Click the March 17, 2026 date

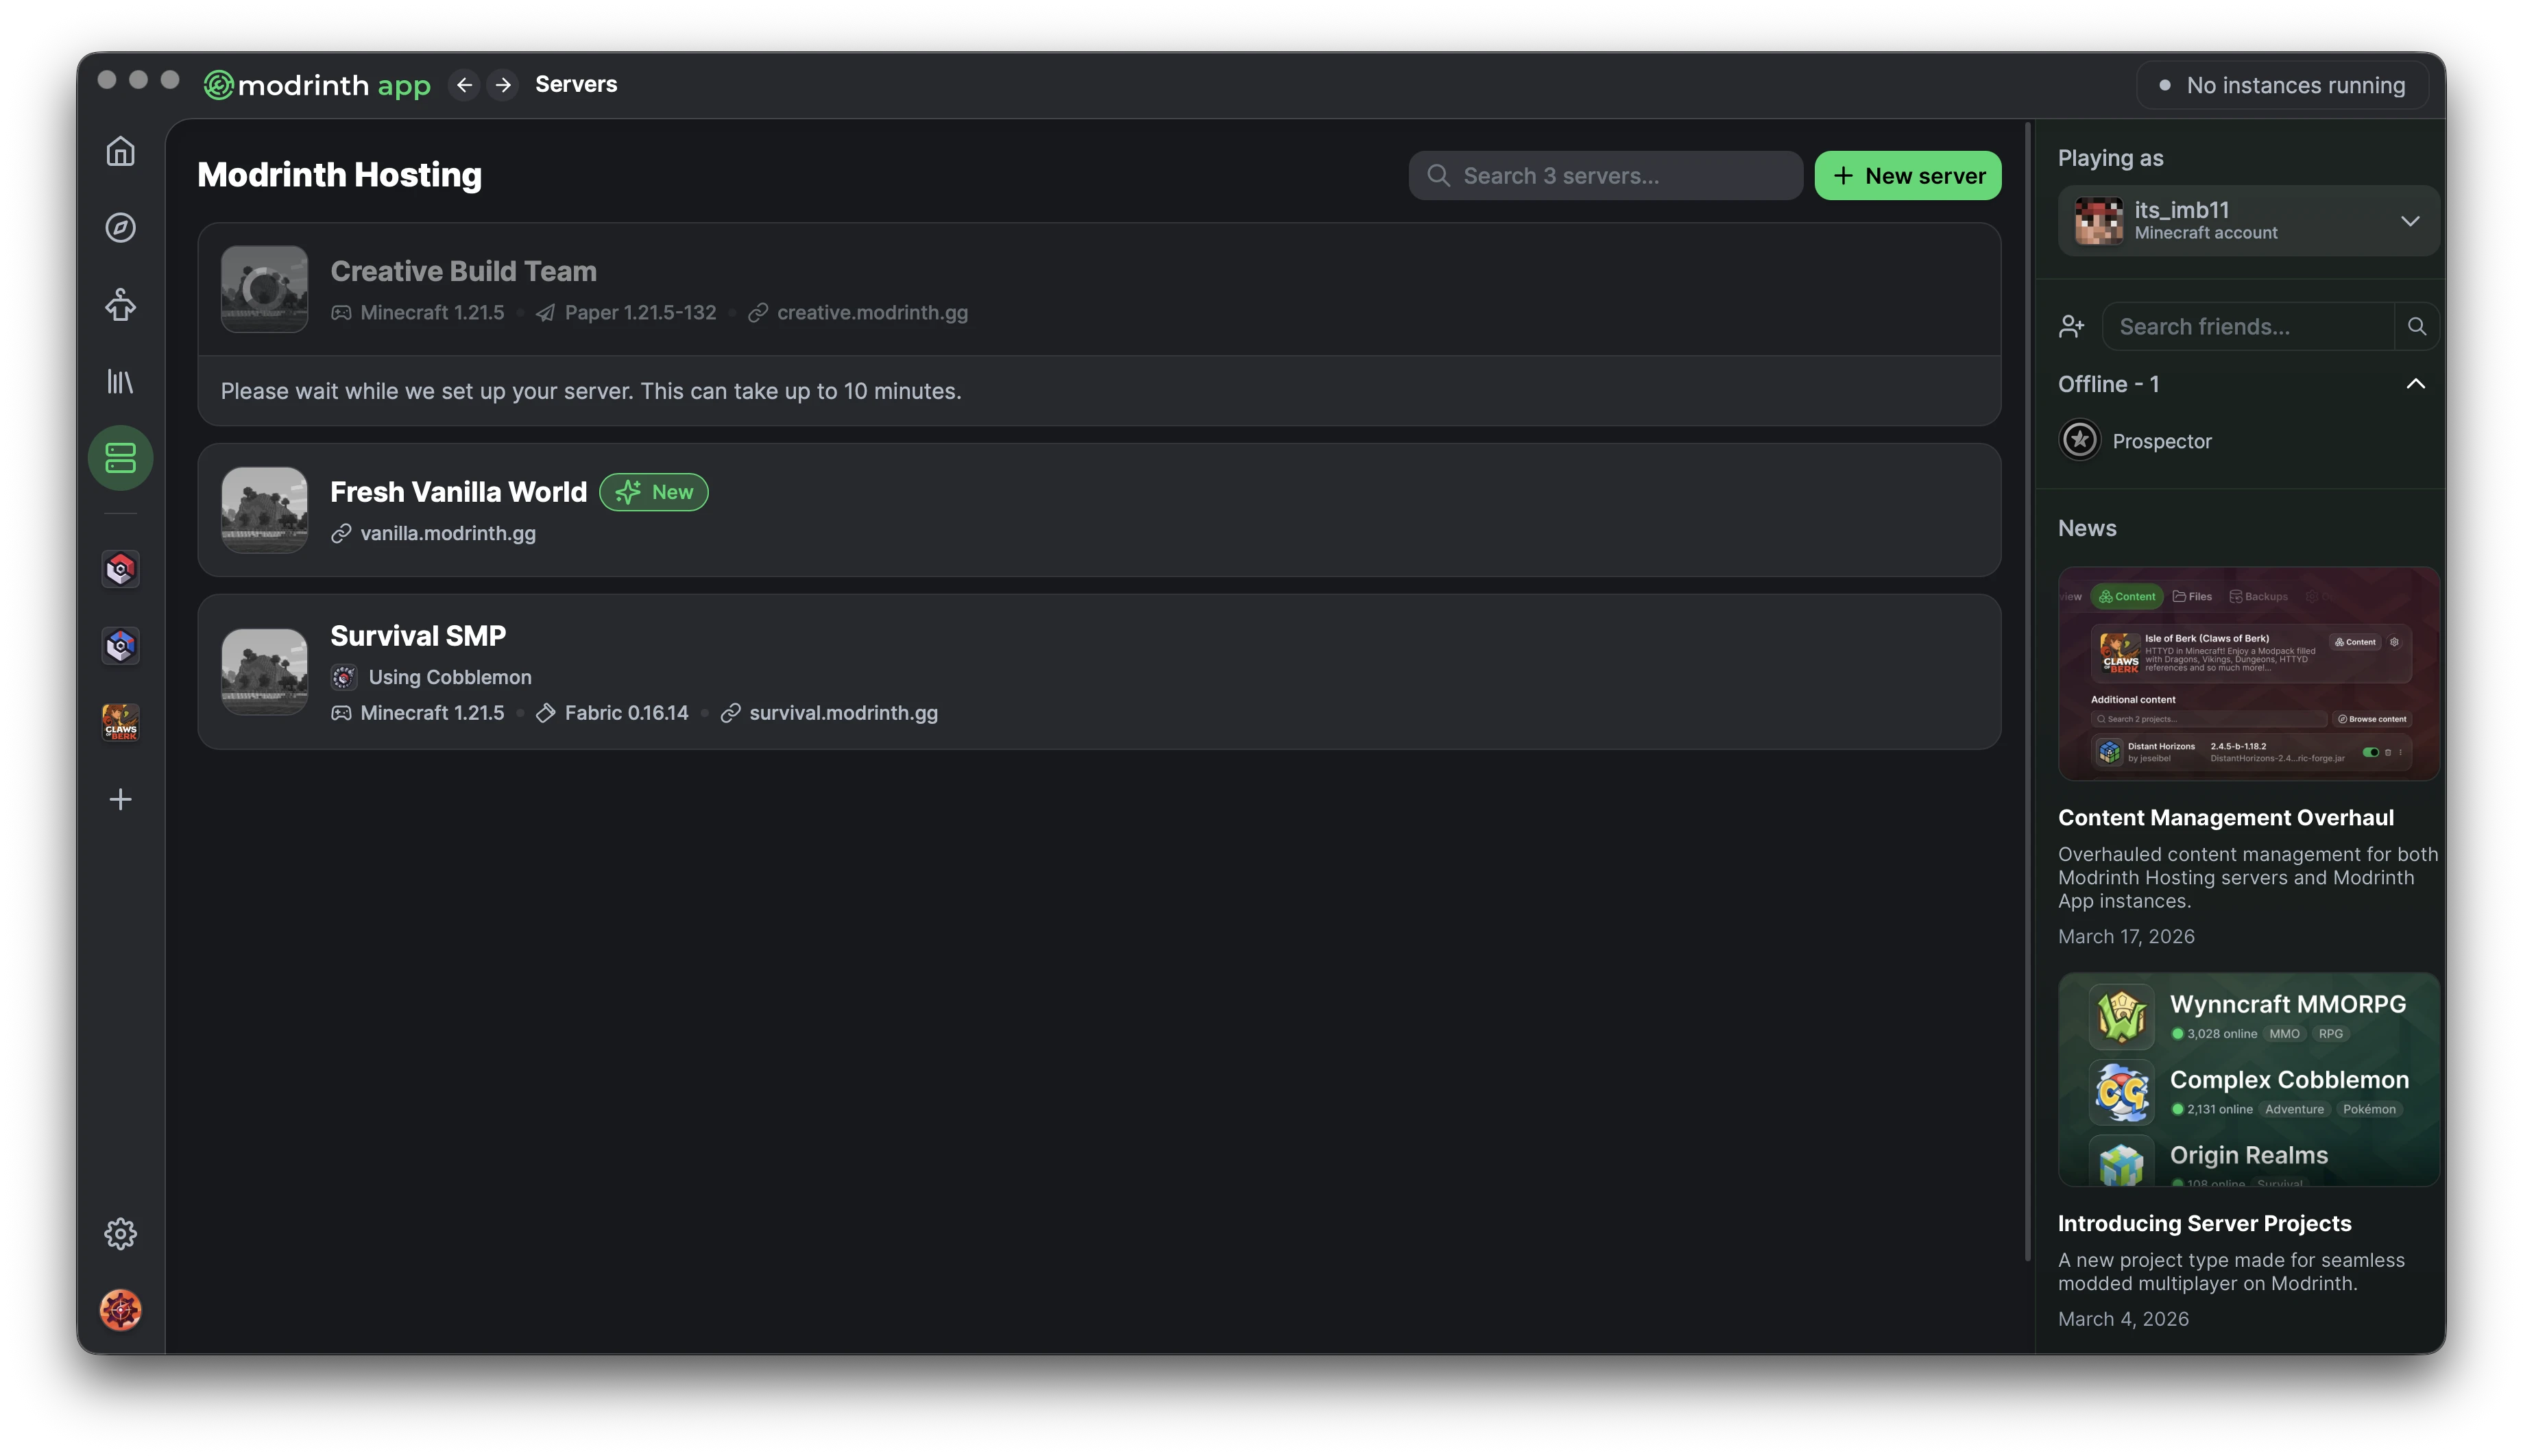[2126, 937]
